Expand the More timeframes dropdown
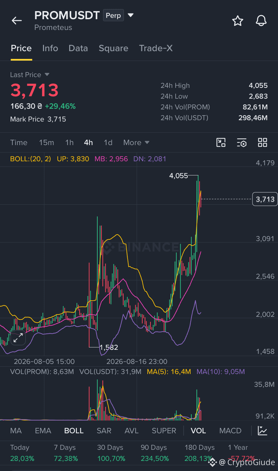The height and width of the screenshot is (471, 278). pos(136,142)
